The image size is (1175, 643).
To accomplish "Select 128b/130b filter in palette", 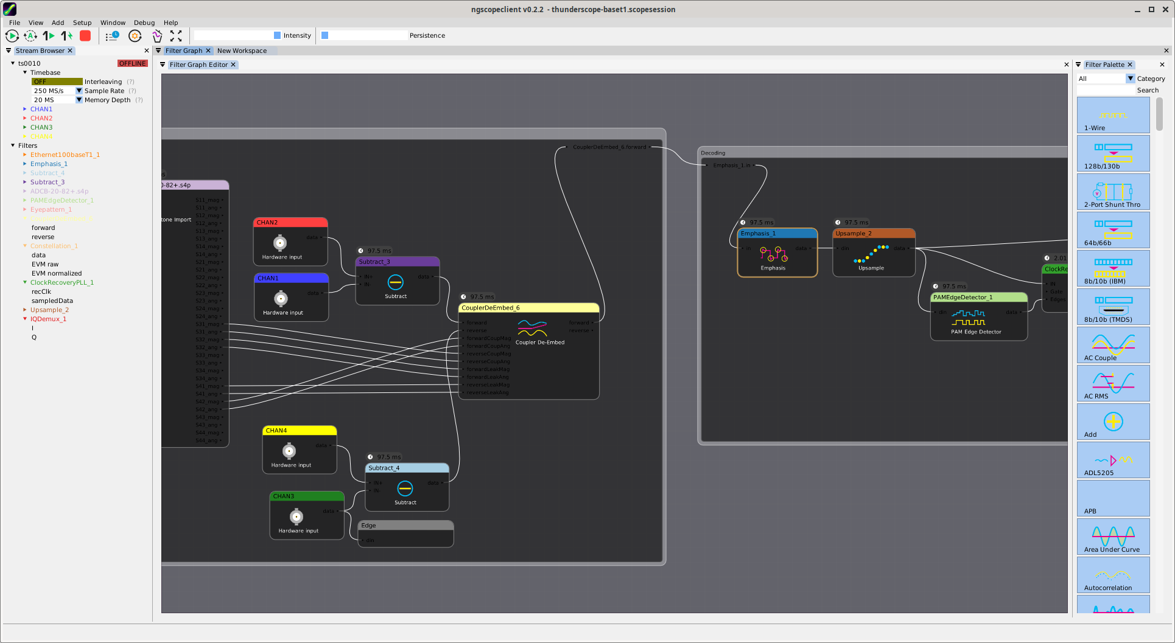I will [1113, 153].
